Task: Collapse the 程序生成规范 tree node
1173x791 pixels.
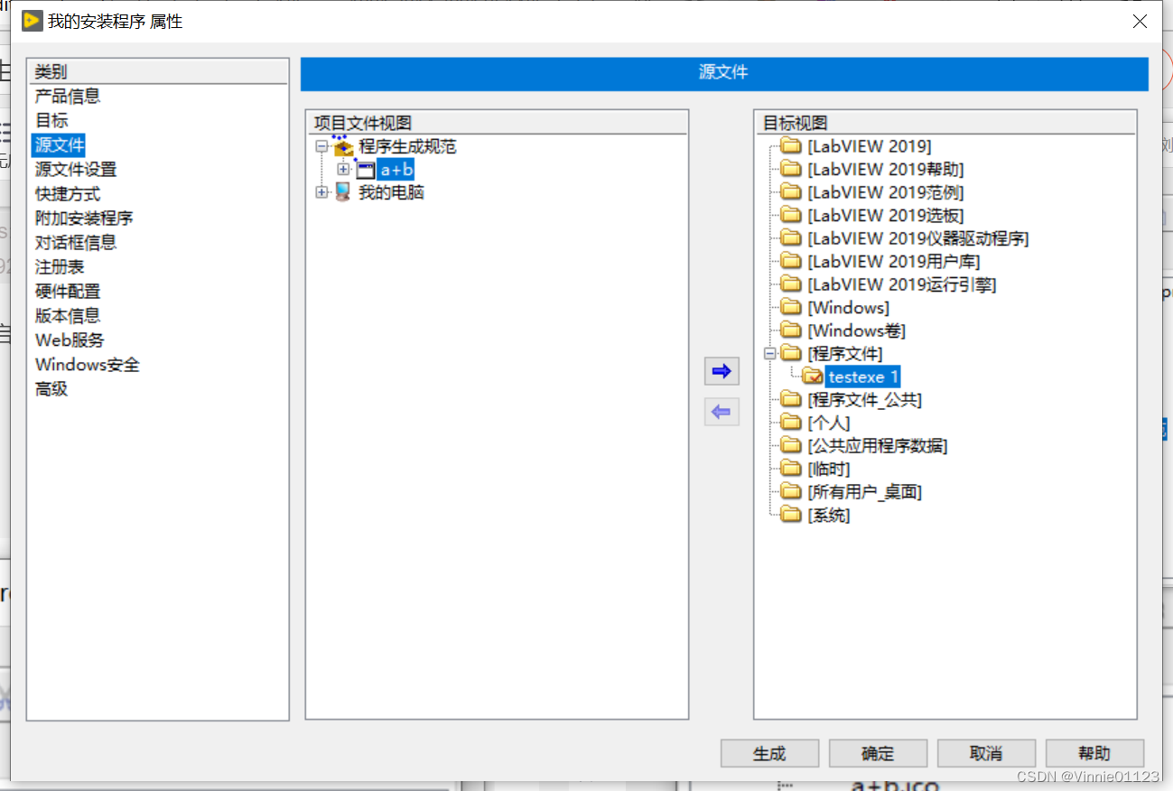Action: click(321, 146)
